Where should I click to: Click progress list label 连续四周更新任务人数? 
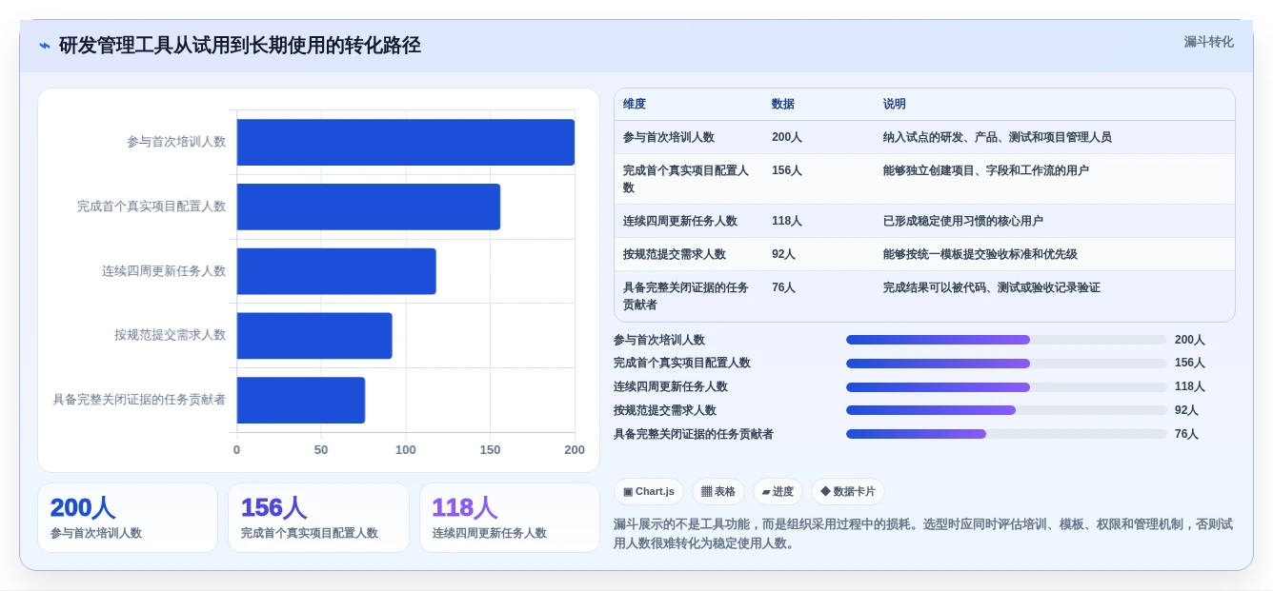671,386
